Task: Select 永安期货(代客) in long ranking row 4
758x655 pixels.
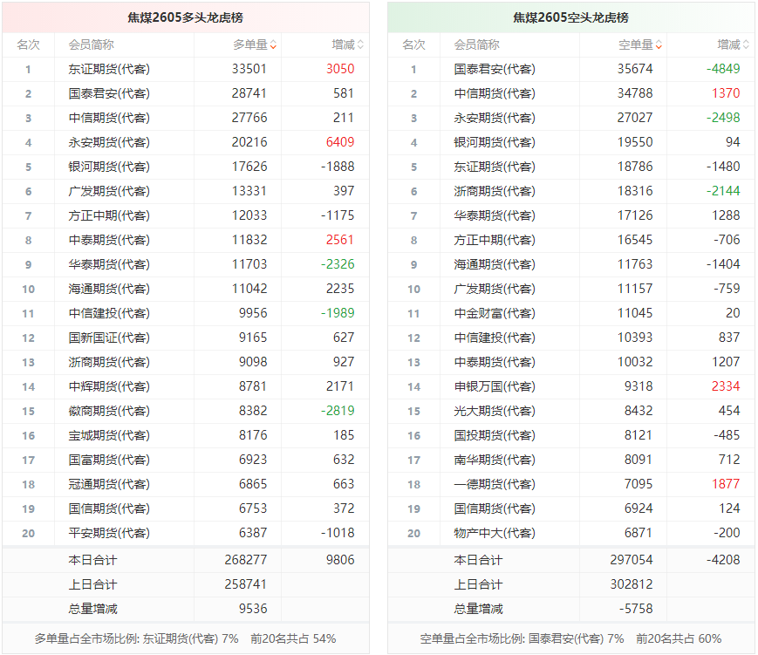Action: 109,142
